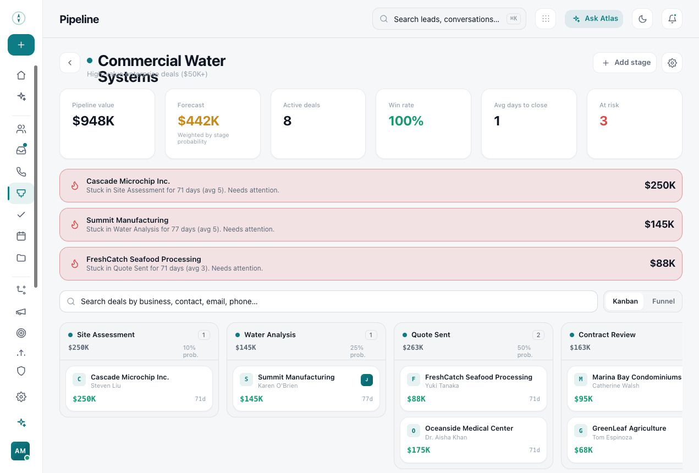699x473 pixels.
Task: Open the Folder files icon
Action: click(x=21, y=257)
